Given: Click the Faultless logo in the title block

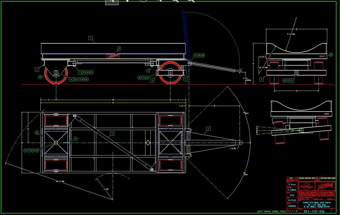Looking at the screenshot, I should (307, 187).
